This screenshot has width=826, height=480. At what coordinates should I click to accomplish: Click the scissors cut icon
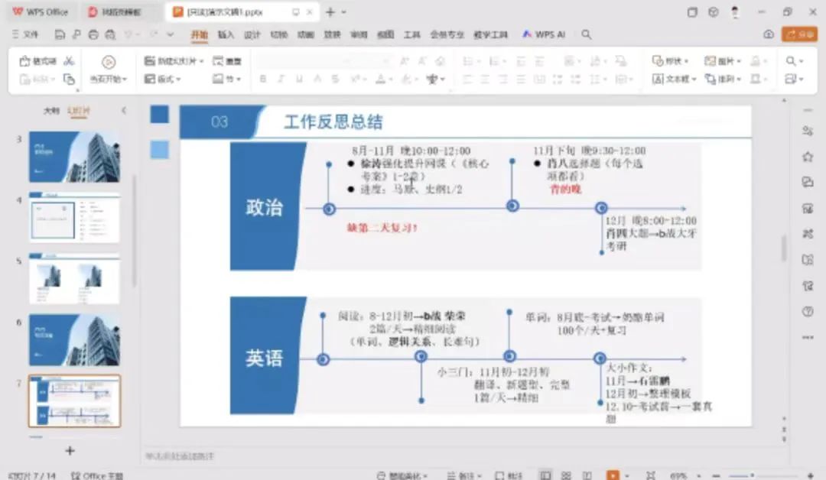[69, 61]
